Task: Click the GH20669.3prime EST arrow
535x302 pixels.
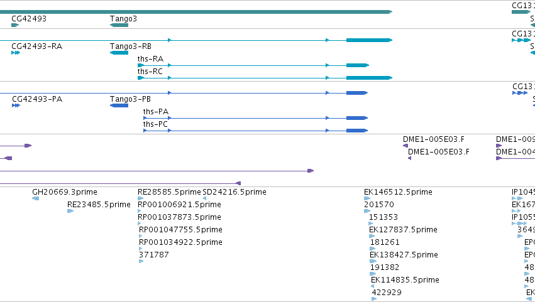Action: coord(35,198)
